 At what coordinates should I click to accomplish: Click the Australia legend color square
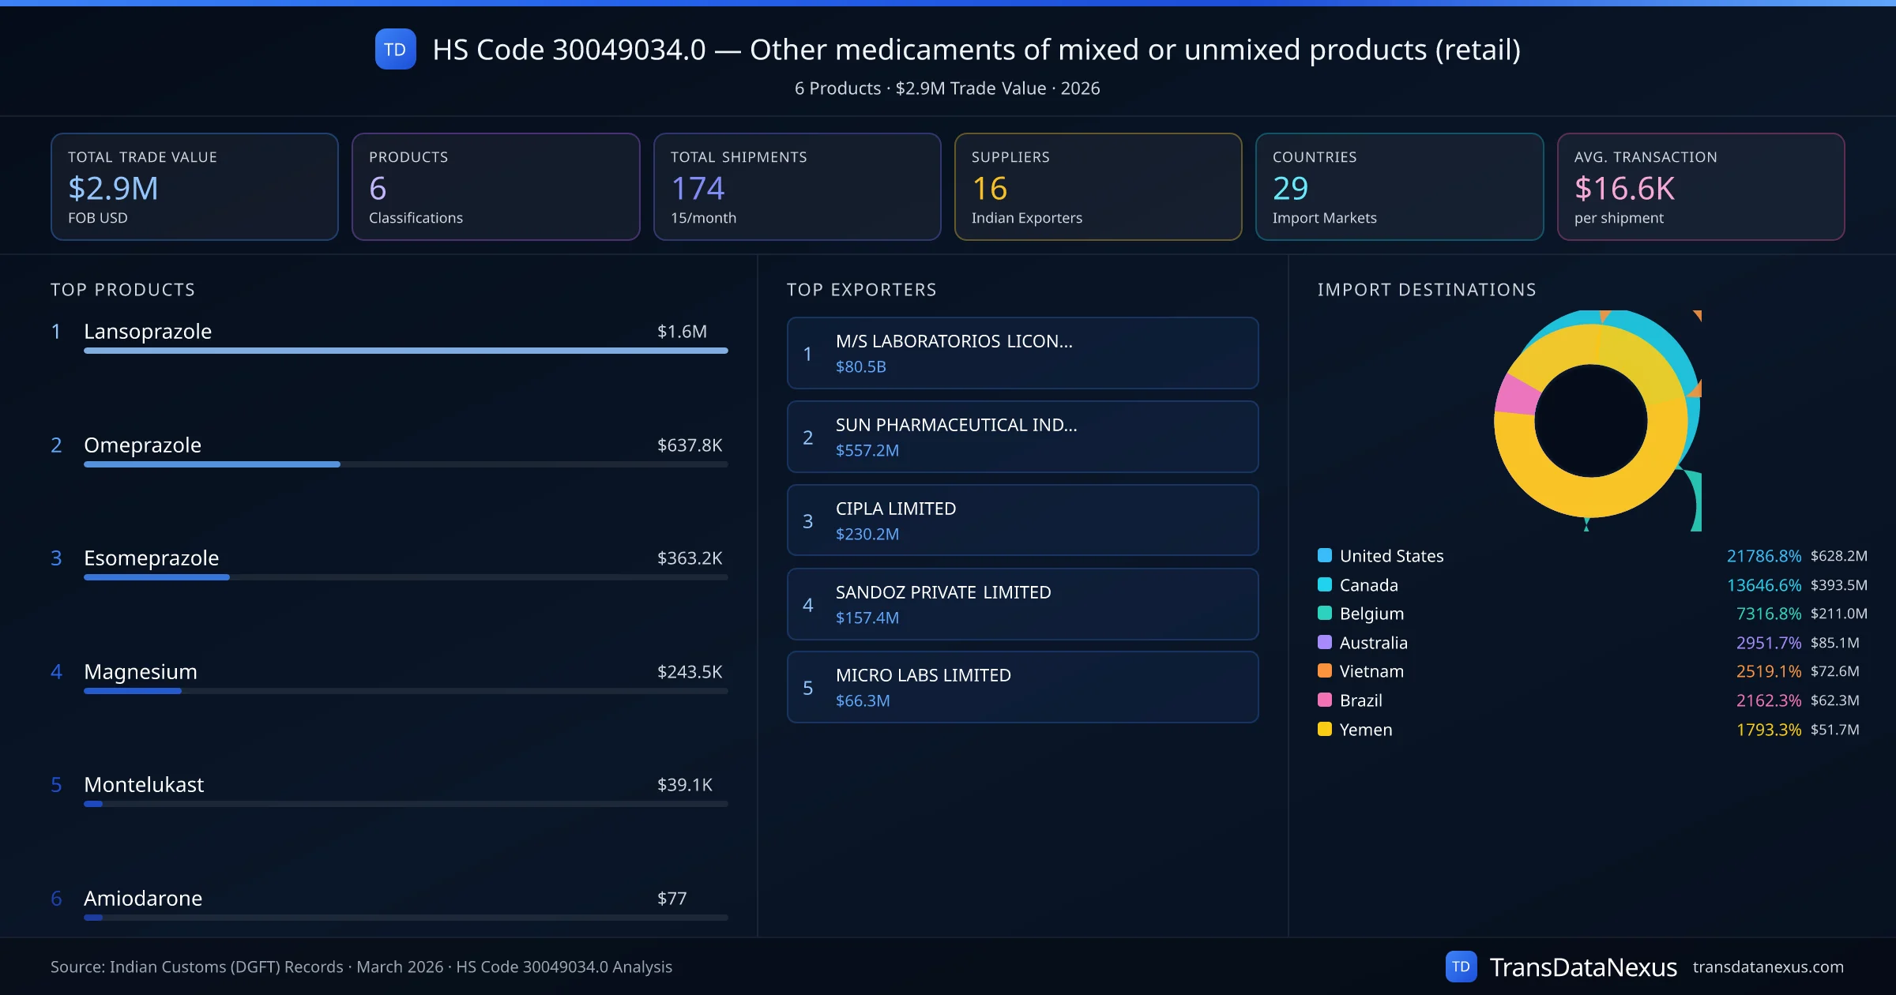[x=1325, y=642]
